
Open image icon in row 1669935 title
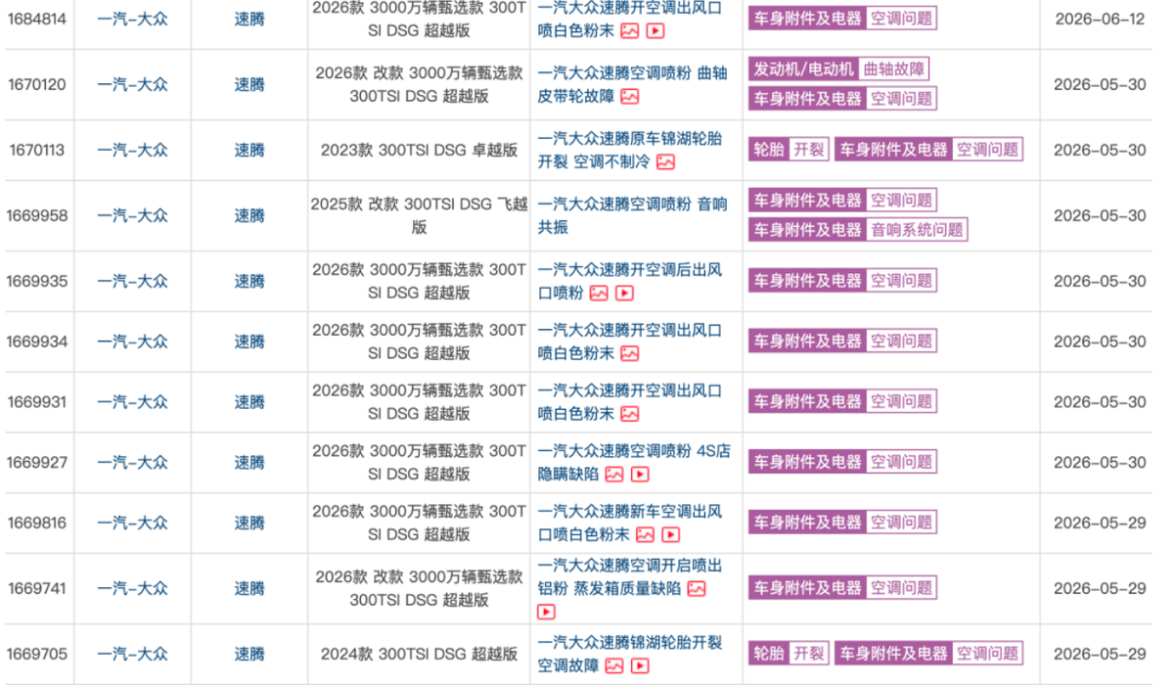599,293
